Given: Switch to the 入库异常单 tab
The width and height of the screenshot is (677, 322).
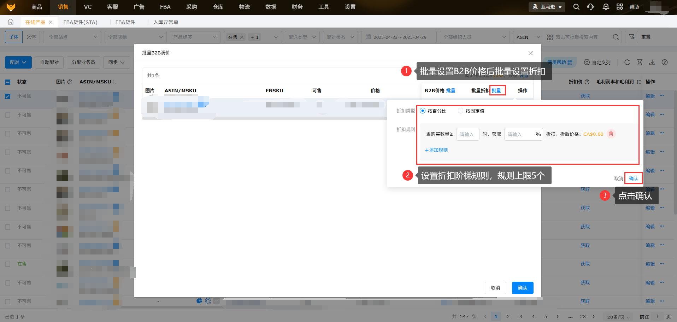Looking at the screenshot, I should [166, 22].
